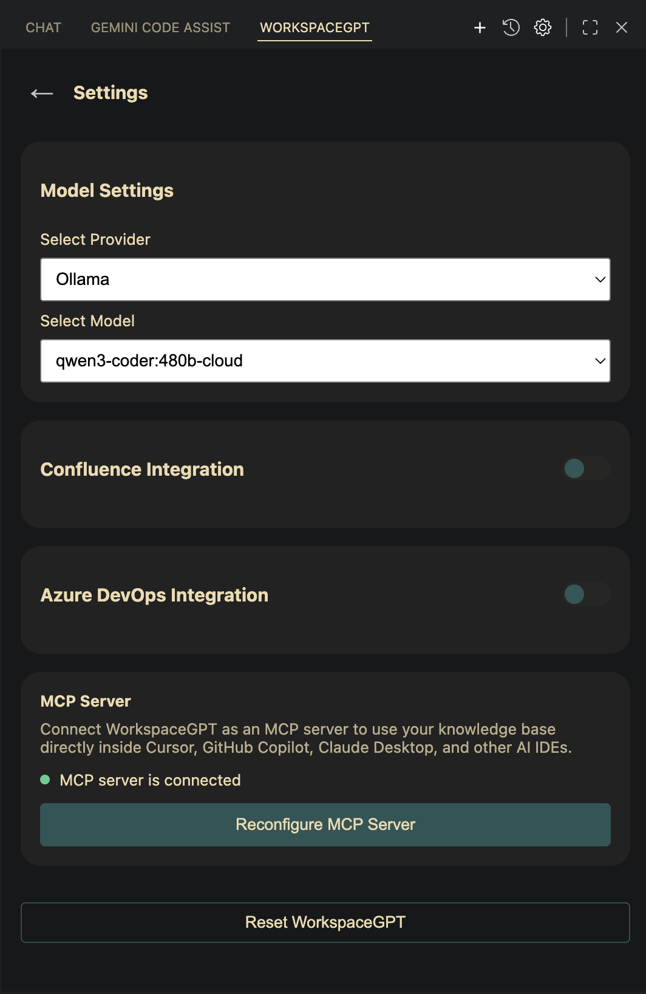This screenshot has width=646, height=994.
Task: Open the Select Provider dropdown showing Ollama
Action: (325, 279)
